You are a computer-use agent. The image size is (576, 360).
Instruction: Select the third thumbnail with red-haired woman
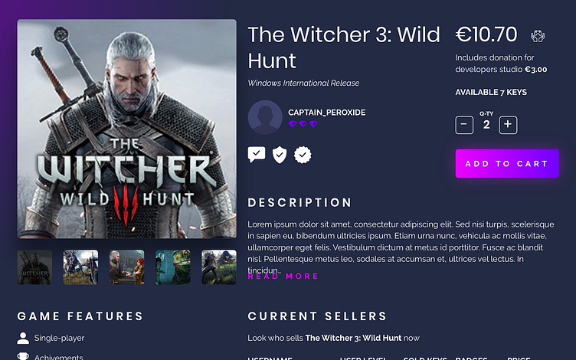coord(126,267)
